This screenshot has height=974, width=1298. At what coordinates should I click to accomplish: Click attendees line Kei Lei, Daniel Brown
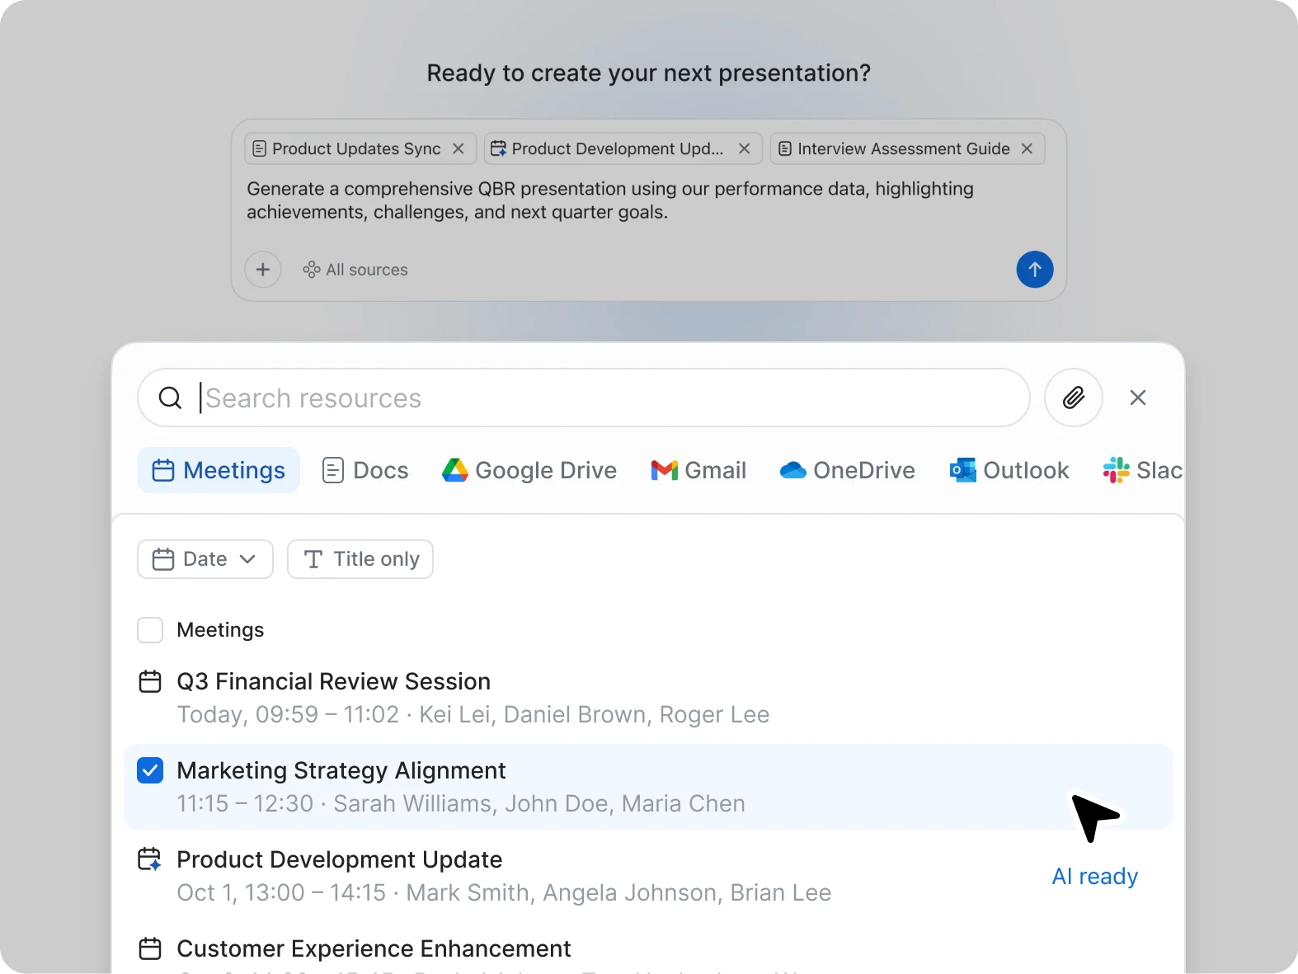click(x=595, y=714)
